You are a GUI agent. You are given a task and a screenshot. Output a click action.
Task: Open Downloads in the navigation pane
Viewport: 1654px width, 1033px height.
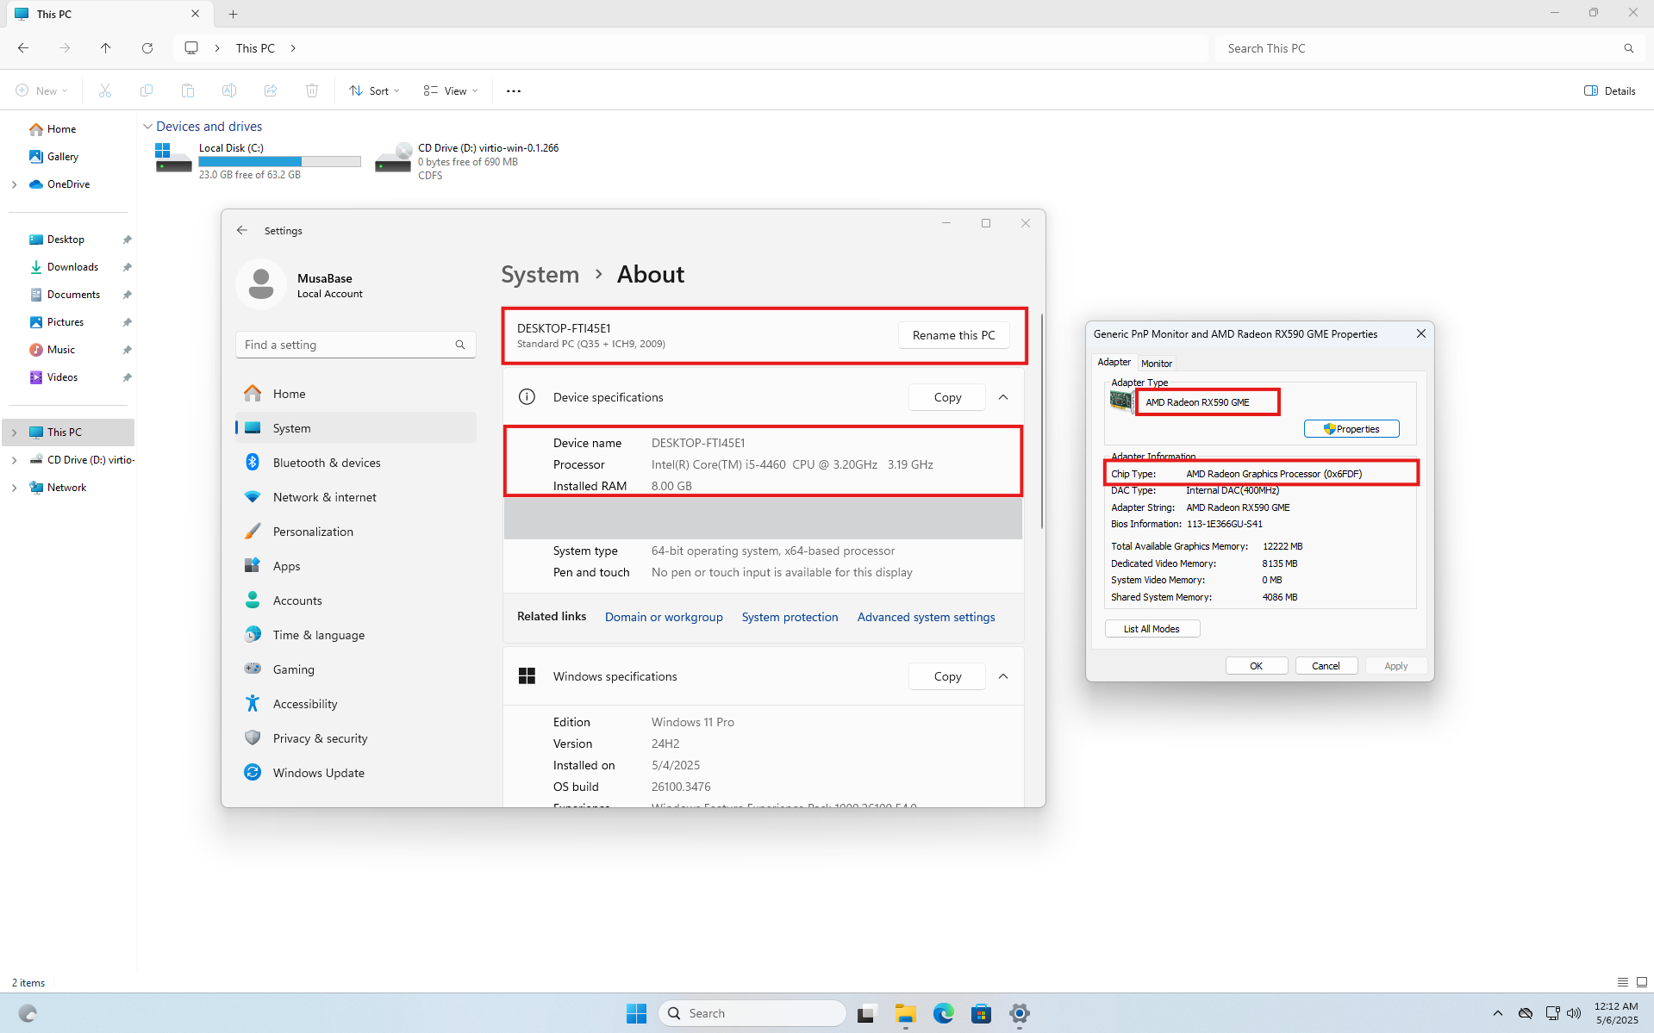tap(73, 267)
